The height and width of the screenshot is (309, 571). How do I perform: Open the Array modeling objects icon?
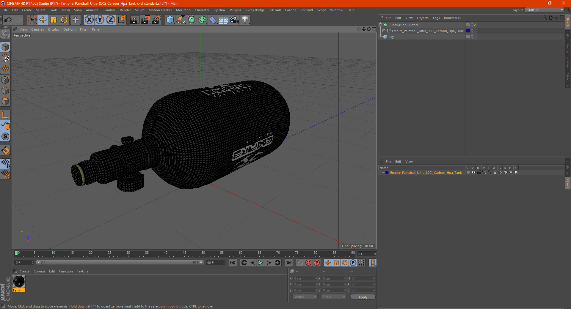coord(202,20)
